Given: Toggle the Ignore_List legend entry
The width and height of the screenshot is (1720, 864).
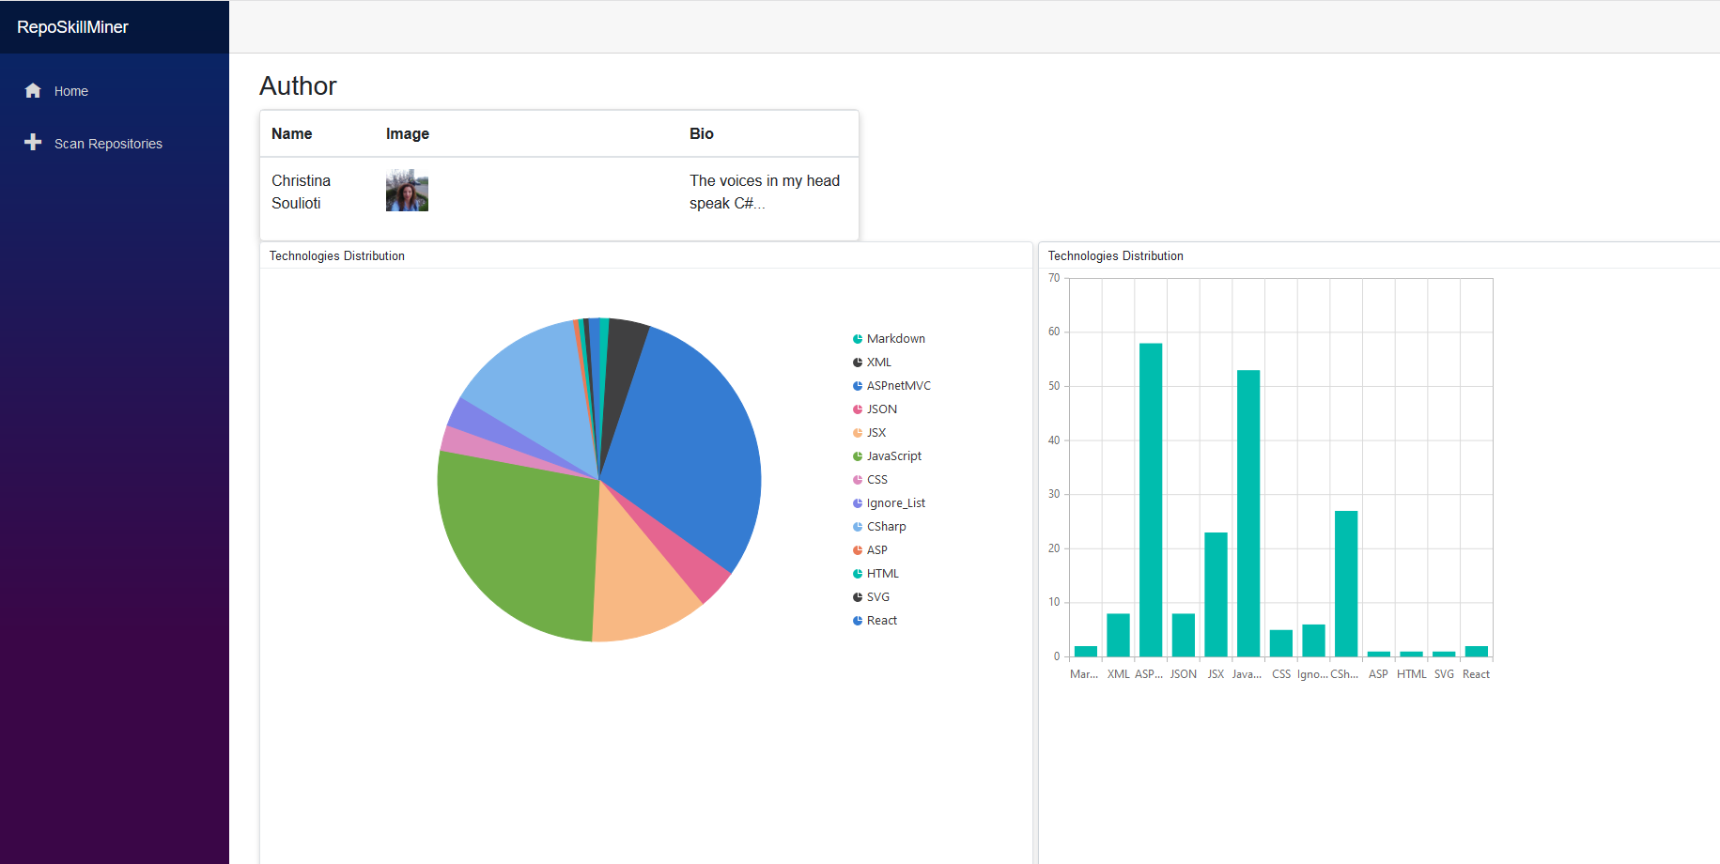Looking at the screenshot, I should point(889,503).
